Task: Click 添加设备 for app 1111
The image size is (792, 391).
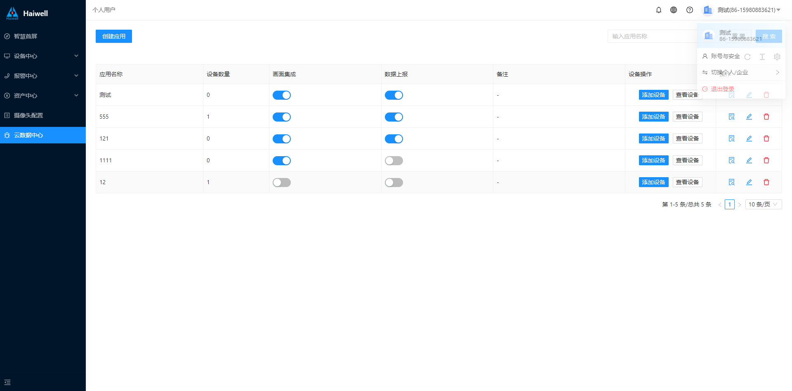Action: pyautogui.click(x=654, y=160)
